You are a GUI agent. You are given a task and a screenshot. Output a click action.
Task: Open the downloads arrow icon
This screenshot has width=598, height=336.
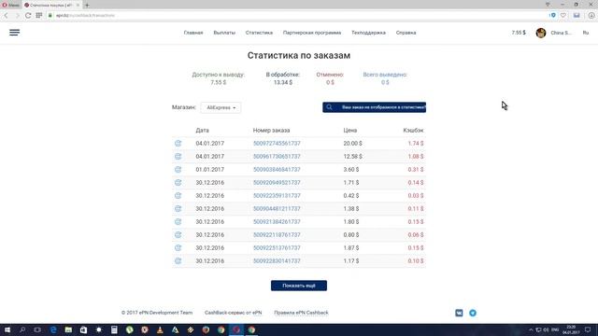(591, 16)
